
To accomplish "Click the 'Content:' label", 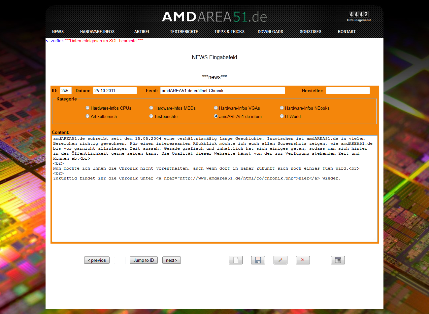I will 61,132.
